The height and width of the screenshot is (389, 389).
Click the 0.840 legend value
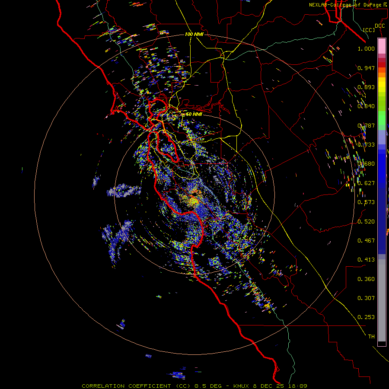click(x=366, y=106)
